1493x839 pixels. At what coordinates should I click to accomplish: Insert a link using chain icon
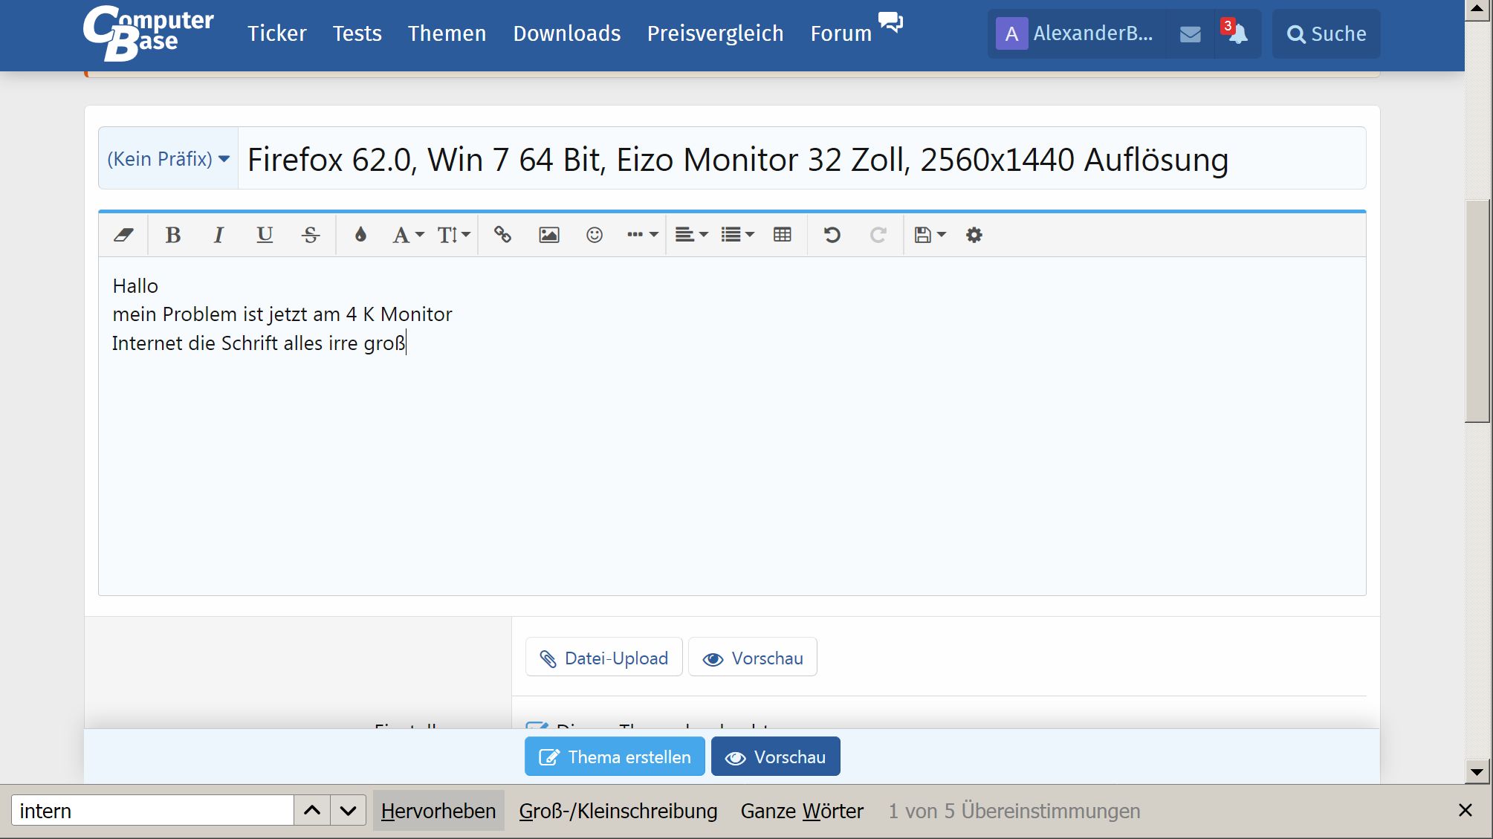[502, 236]
